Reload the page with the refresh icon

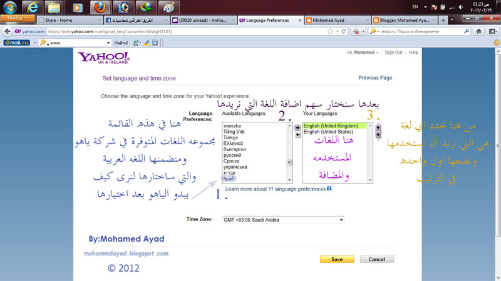point(343,32)
